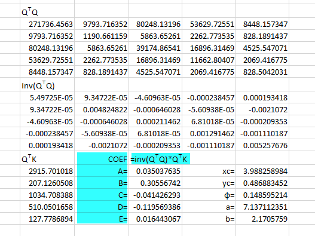Click the cell showing 1034.708388
The image size is (315, 236).
(47, 195)
